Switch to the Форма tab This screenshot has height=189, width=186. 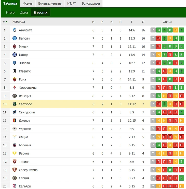pos(28,4)
